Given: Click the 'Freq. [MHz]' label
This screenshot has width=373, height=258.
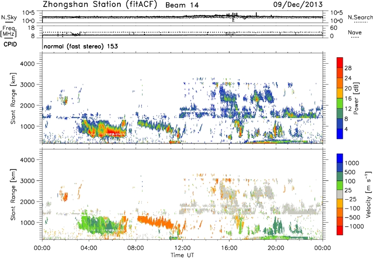Looking at the screenshot, I should 9,31.
